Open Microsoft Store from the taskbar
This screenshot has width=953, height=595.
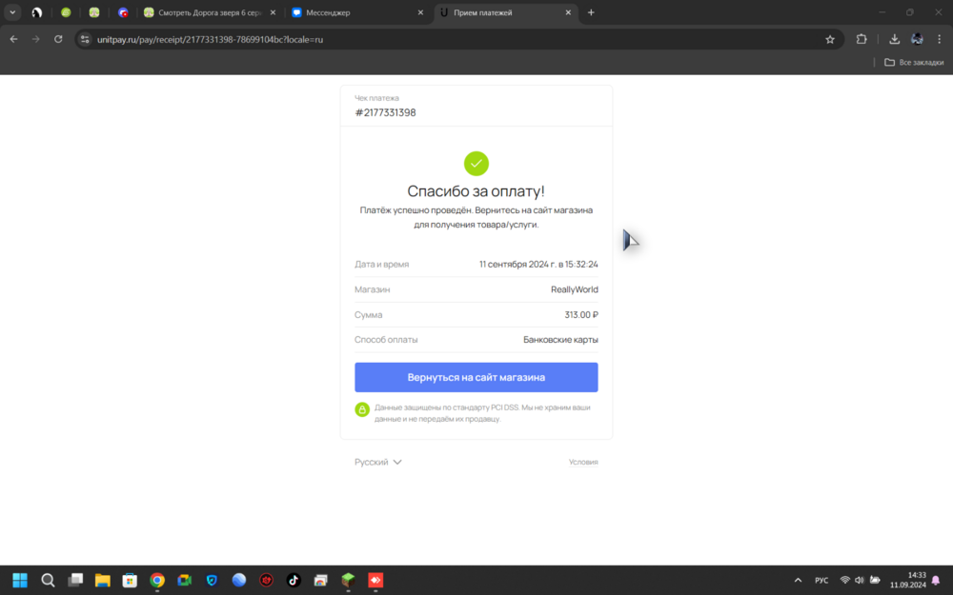click(130, 581)
